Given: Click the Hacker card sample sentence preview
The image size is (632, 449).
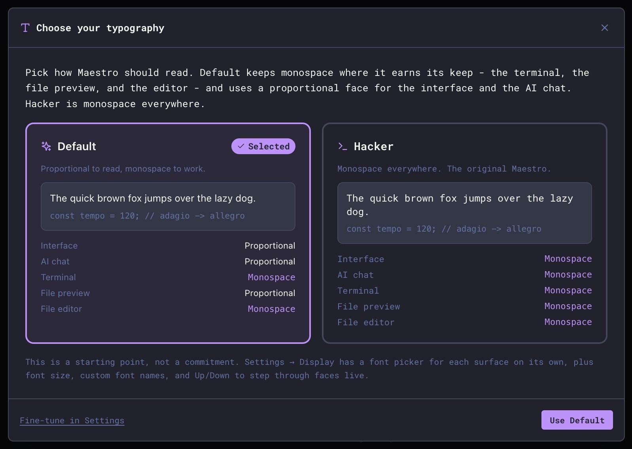Looking at the screenshot, I should click(x=460, y=205).
